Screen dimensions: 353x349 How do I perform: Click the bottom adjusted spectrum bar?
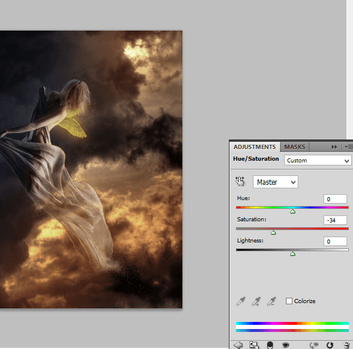(292, 330)
